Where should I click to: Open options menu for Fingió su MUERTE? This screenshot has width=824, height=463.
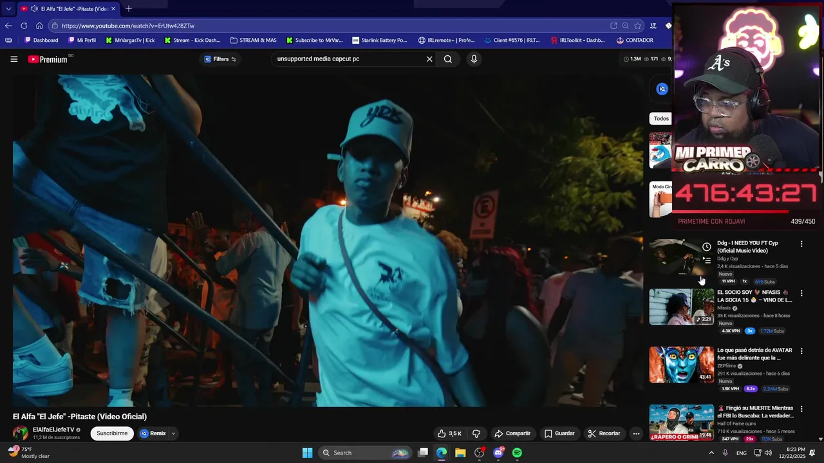coord(801,409)
